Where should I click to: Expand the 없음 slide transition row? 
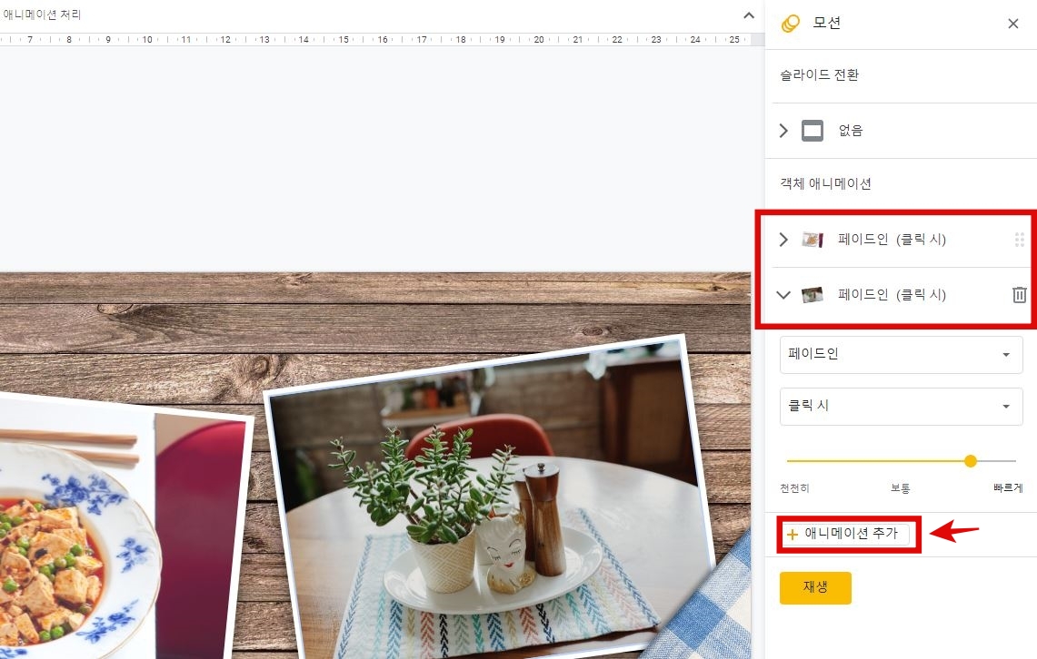[783, 131]
